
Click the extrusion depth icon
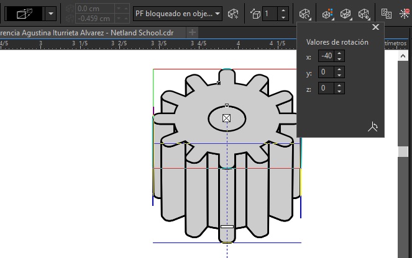click(255, 13)
